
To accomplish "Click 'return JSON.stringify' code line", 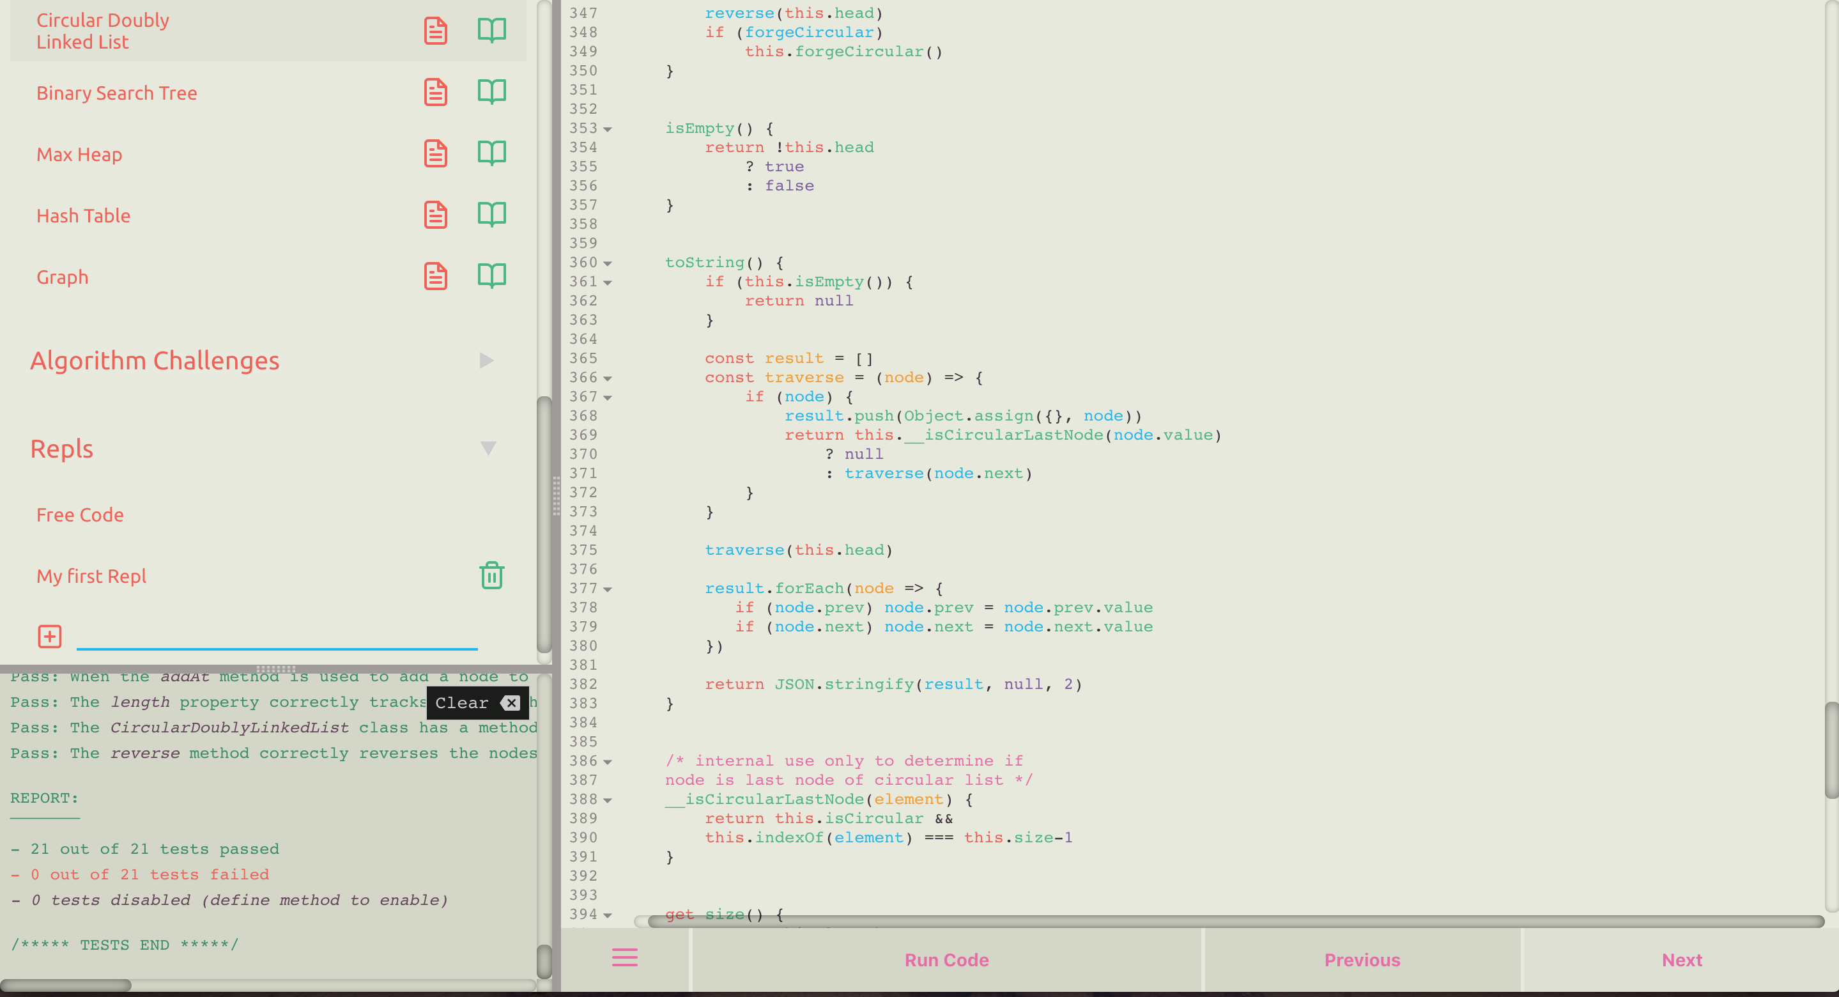I will tap(893, 684).
